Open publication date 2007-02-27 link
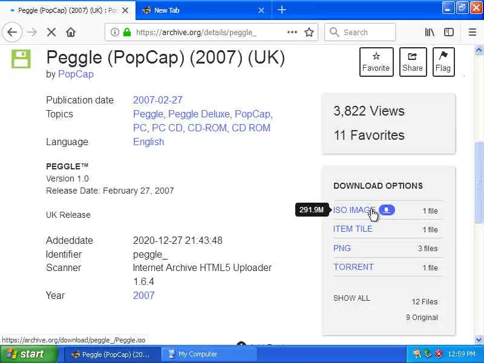The image size is (484, 363). click(158, 100)
